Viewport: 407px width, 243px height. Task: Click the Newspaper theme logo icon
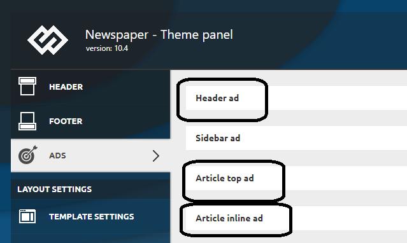pos(48,40)
